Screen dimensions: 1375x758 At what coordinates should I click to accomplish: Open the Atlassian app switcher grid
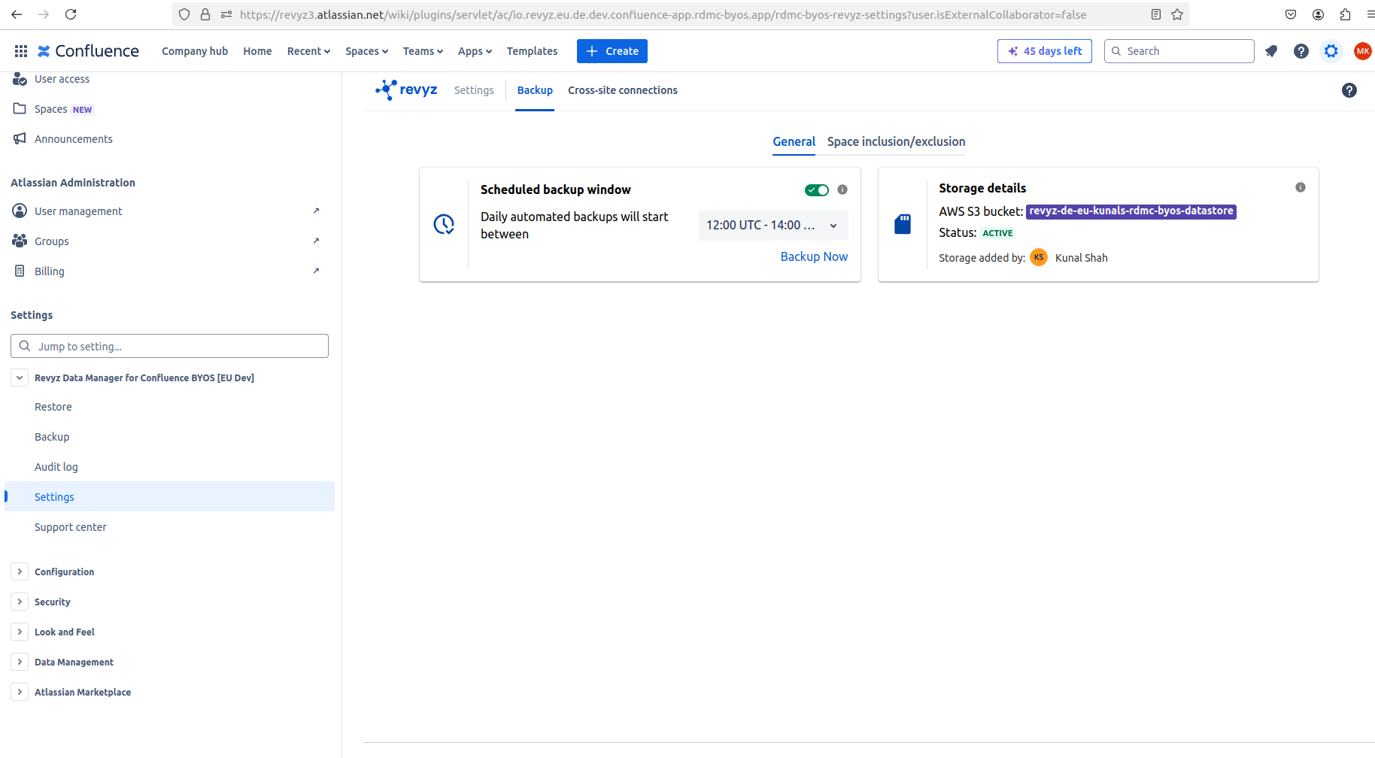click(21, 51)
